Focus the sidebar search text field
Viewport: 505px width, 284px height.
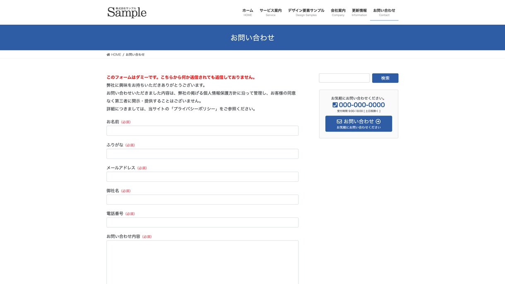click(x=344, y=78)
